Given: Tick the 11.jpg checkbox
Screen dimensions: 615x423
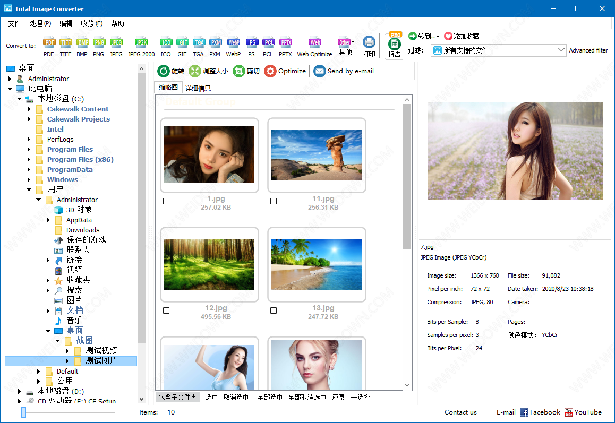Looking at the screenshot, I should 274,201.
